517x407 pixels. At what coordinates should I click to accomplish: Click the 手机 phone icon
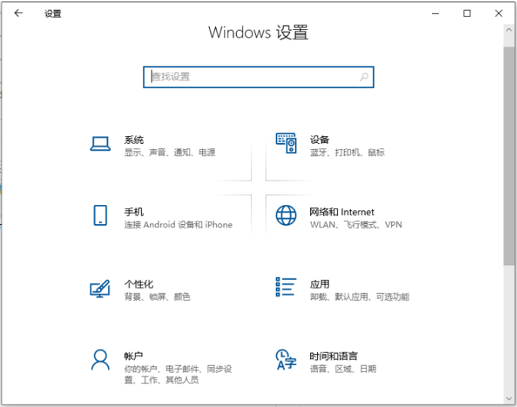[x=100, y=215]
